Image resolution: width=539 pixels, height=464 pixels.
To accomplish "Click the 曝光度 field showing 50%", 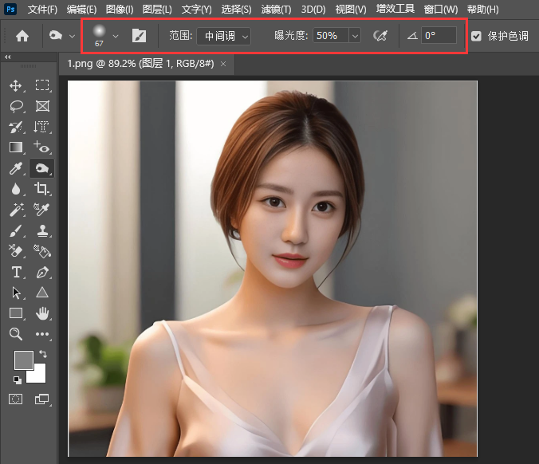I will (x=331, y=35).
